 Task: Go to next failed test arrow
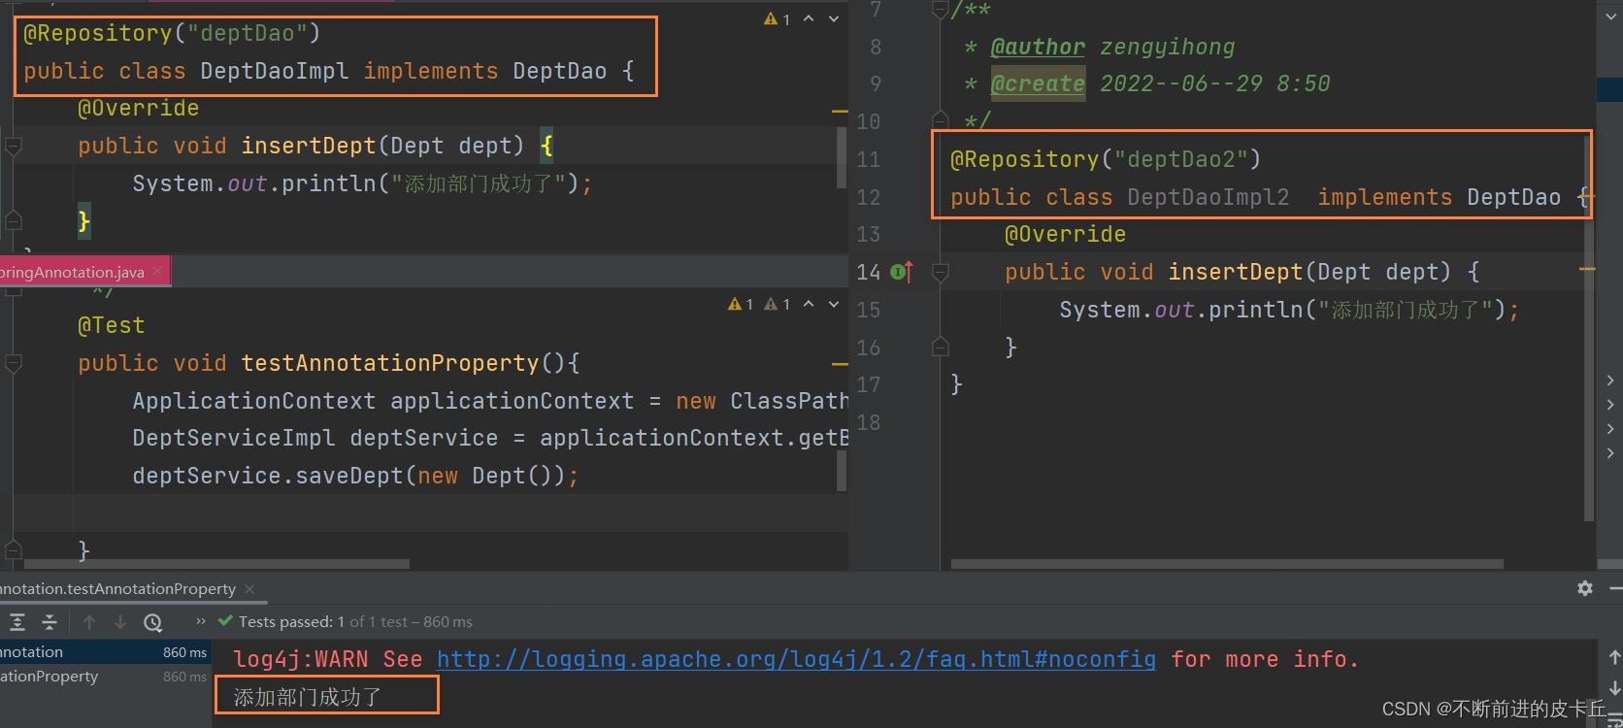(120, 622)
